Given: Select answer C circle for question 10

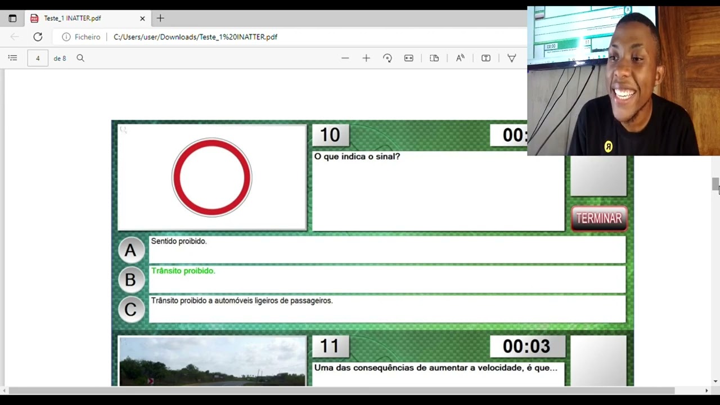Looking at the screenshot, I should pyautogui.click(x=130, y=309).
